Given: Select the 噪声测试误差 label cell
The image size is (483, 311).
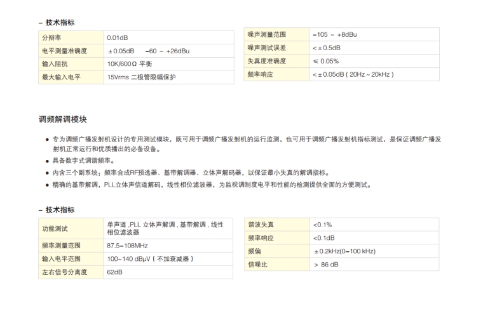Looking at the screenshot, I should pyautogui.click(x=267, y=48).
